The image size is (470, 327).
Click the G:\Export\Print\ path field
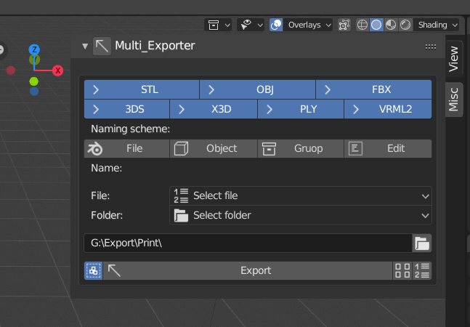(x=247, y=243)
